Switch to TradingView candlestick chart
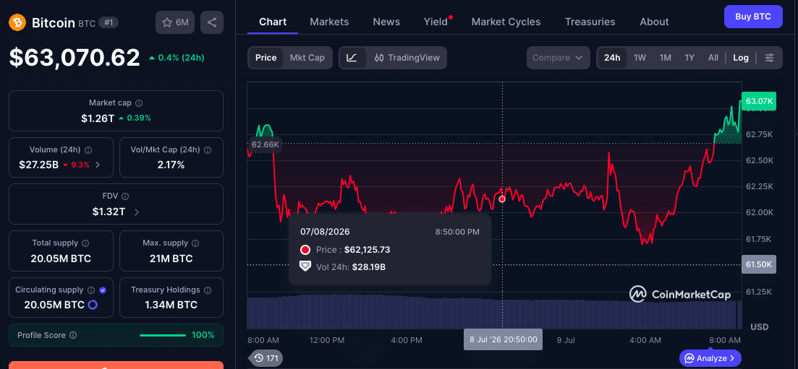The height and width of the screenshot is (369, 798). (407, 58)
